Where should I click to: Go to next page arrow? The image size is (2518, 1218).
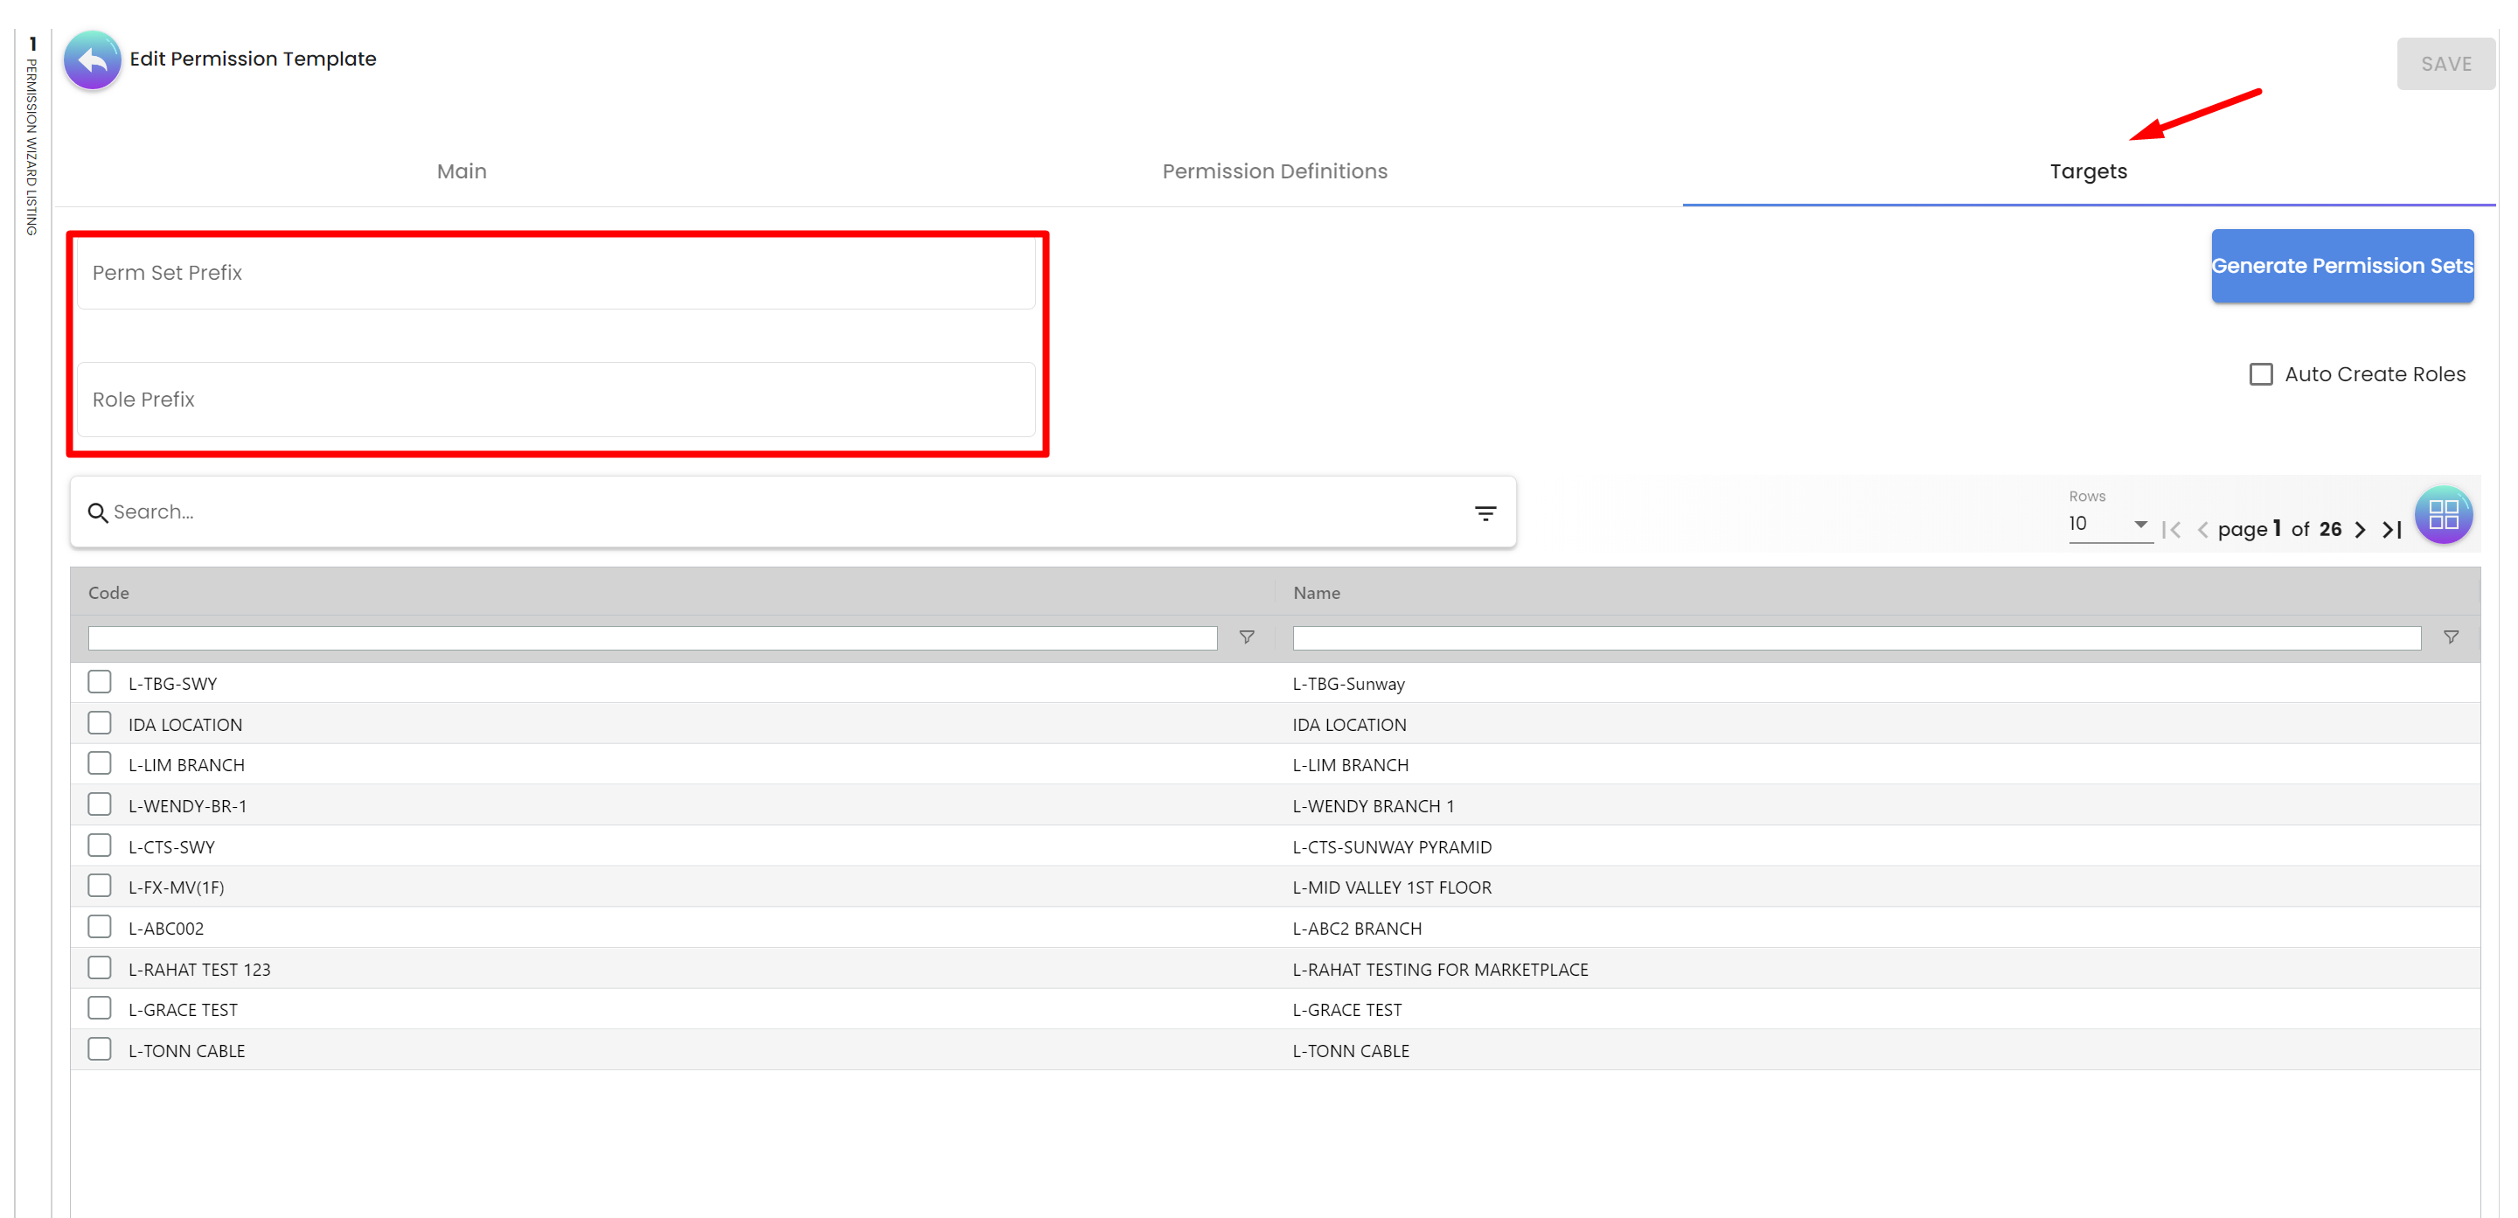[2361, 530]
